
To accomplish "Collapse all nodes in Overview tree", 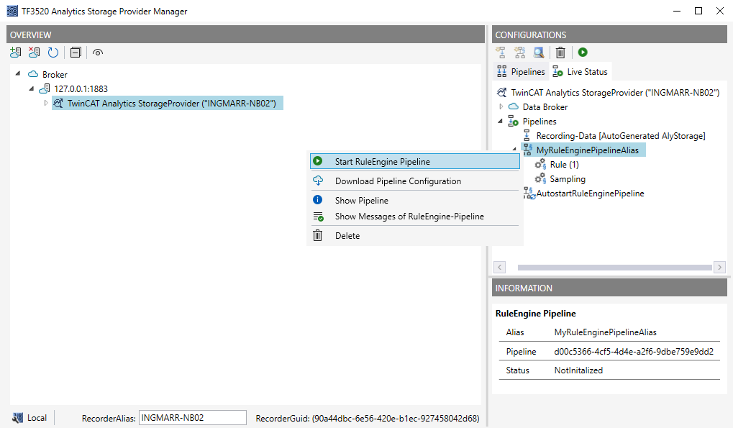I will click(x=76, y=53).
